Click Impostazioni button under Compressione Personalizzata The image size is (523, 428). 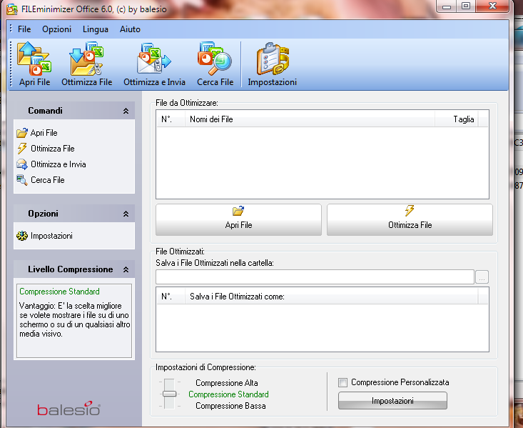[392, 401]
